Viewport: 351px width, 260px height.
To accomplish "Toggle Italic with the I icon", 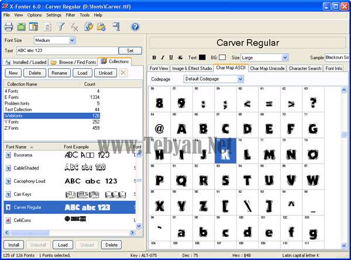I will [x=163, y=57].
